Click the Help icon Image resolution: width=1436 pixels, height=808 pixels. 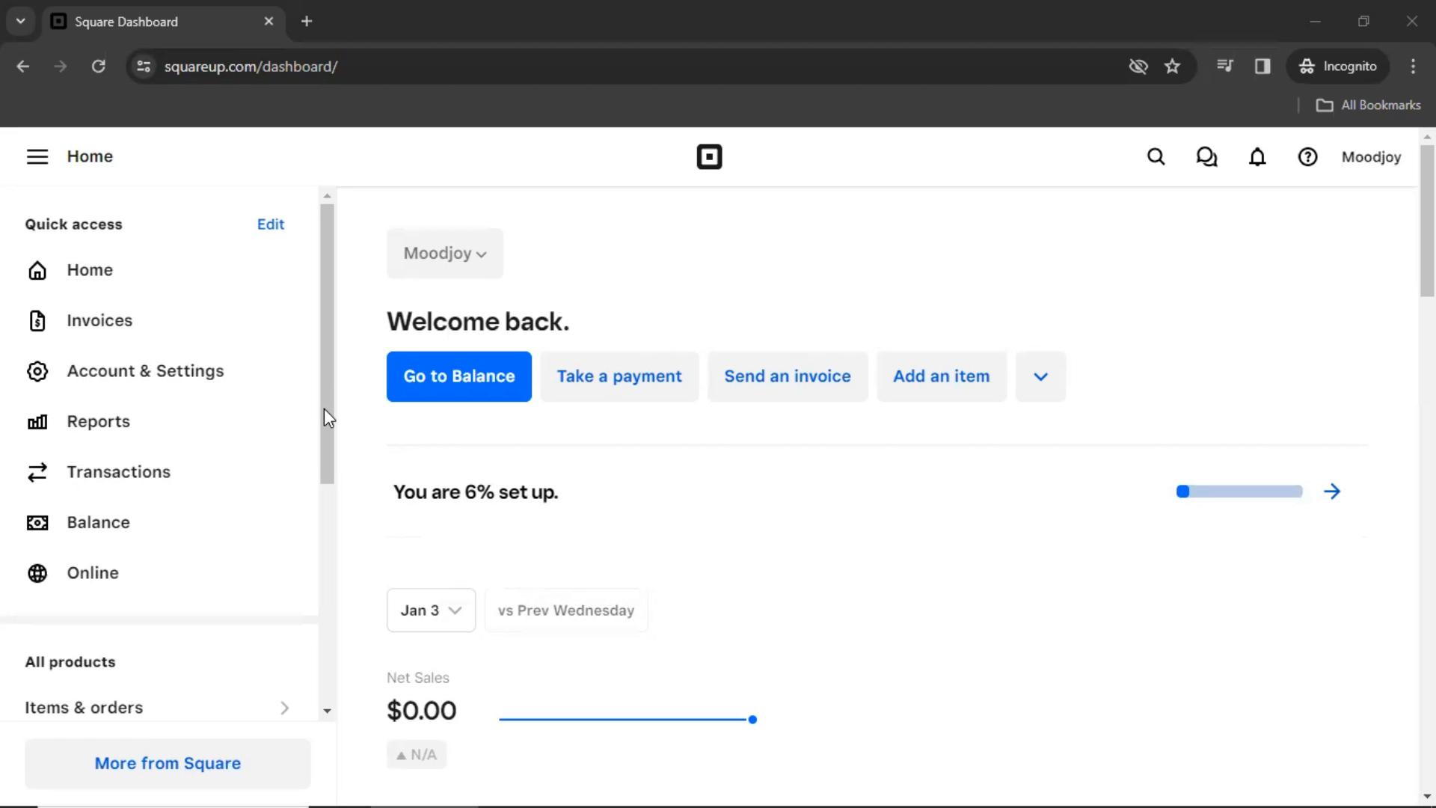(x=1308, y=157)
